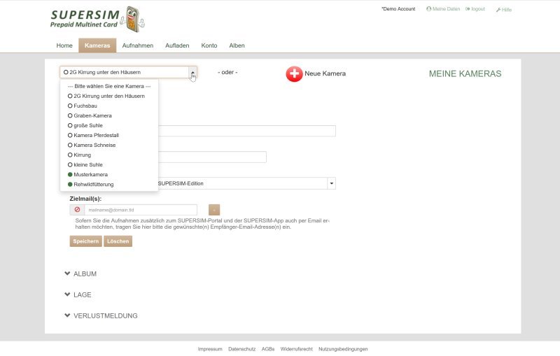Open the SUPERSIM-Edition dropdown
Image resolution: width=560 pixels, height=356 pixels.
click(x=332, y=183)
